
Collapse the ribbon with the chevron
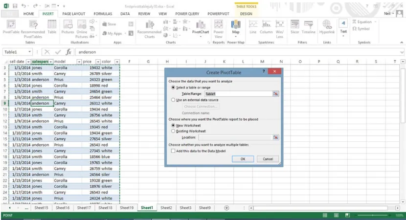402,43
